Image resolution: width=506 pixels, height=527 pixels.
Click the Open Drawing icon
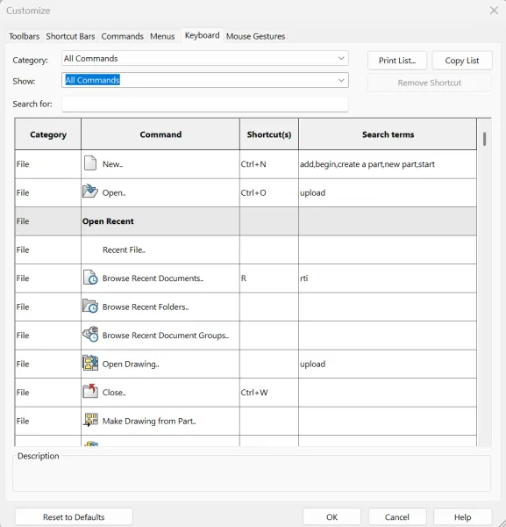click(x=90, y=363)
